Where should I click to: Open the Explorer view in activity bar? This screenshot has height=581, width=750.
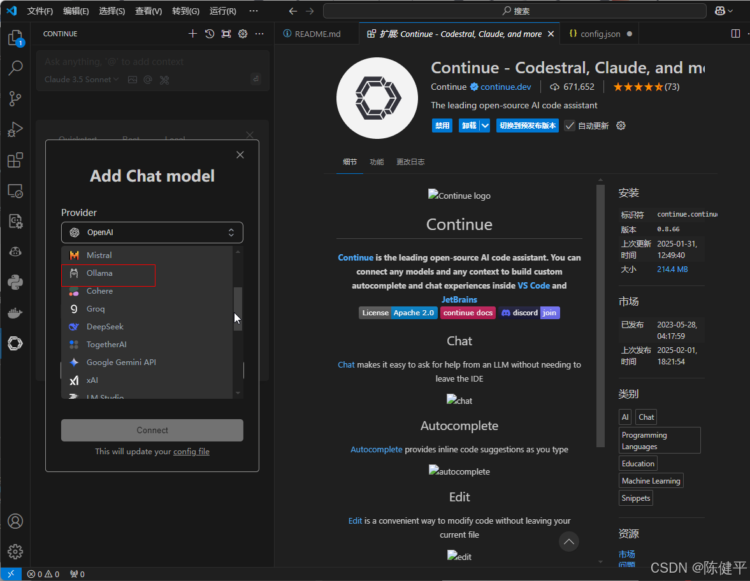(x=15, y=38)
